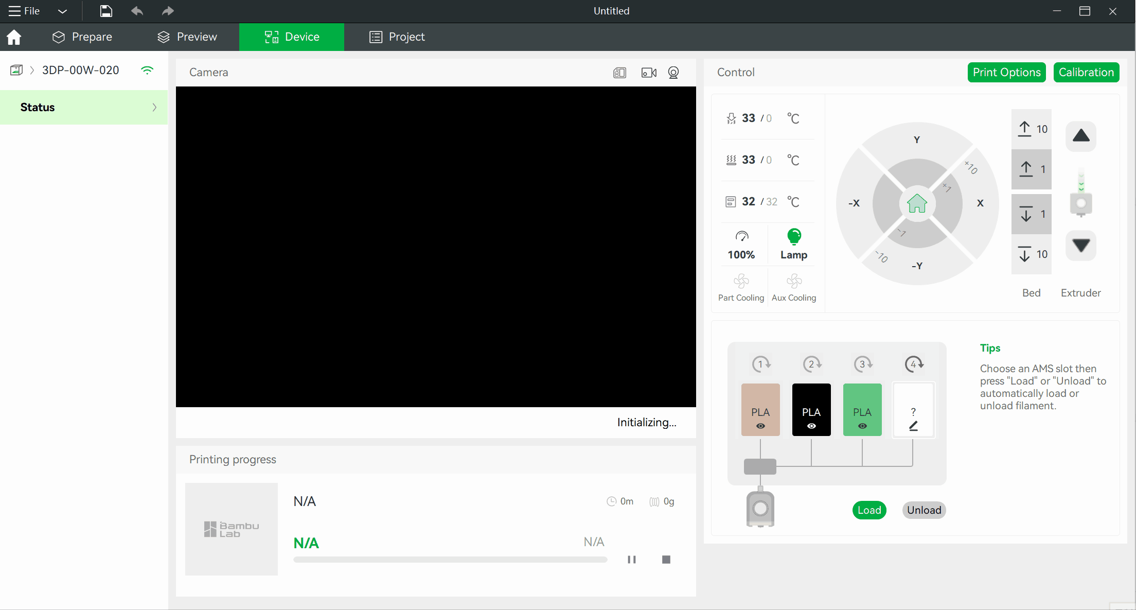Viewport: 1136px width, 610px height.
Task: Move bed down by 10mm
Action: pos(1032,253)
